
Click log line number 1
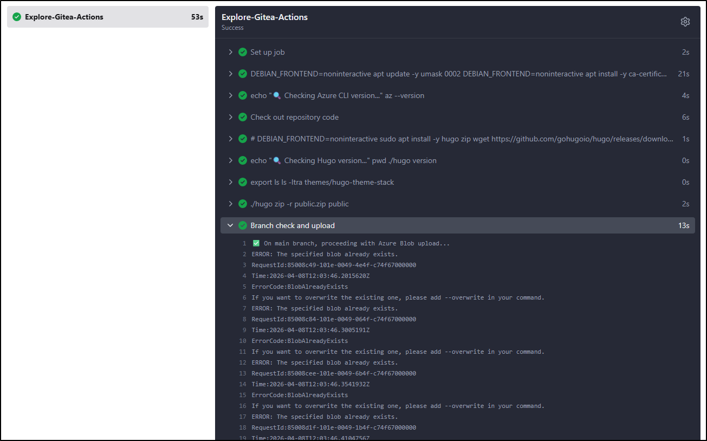pos(244,243)
